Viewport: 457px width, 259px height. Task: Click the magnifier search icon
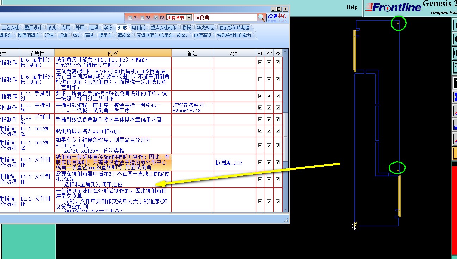[261, 17]
